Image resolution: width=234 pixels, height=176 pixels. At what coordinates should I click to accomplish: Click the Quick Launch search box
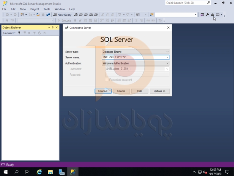186,3
